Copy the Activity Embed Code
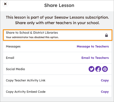Image resolution: width=114 pixels, height=102 pixels. click(105, 92)
